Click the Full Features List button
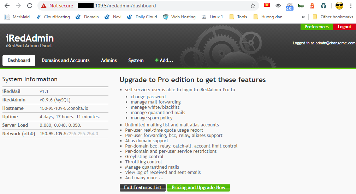The image size is (356, 194). [143, 187]
